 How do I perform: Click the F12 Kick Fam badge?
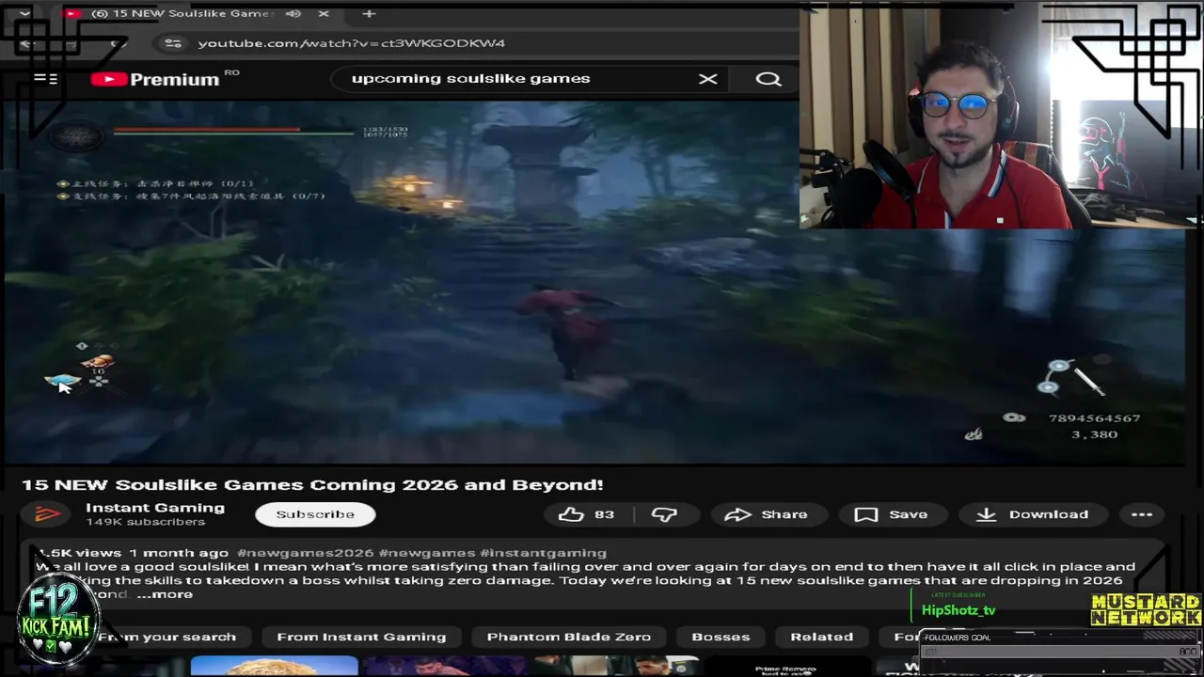[x=58, y=621]
